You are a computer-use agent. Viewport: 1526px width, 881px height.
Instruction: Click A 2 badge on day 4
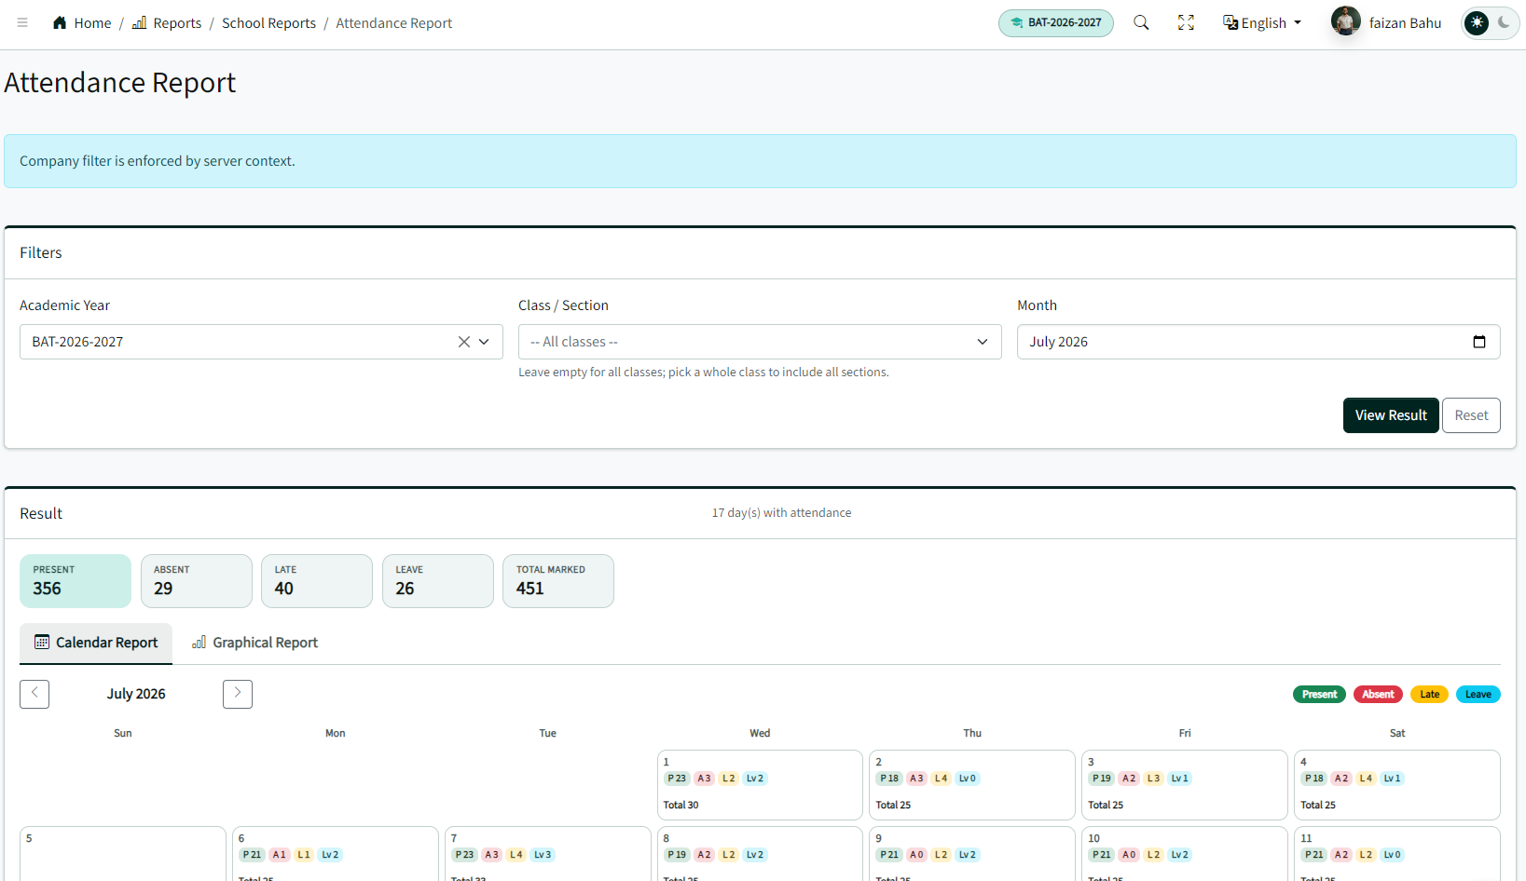pos(1341,779)
